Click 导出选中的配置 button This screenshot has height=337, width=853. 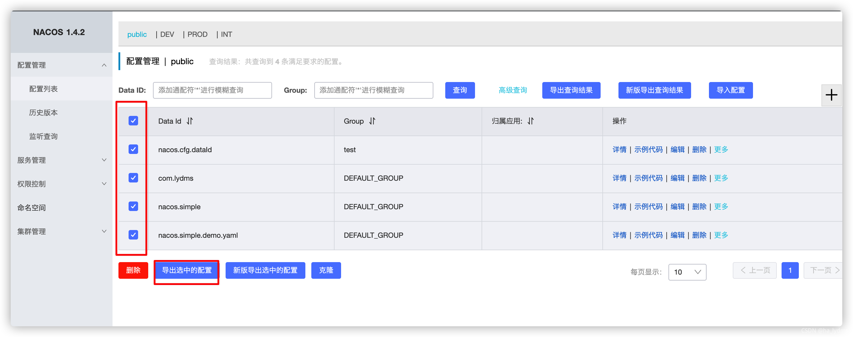click(186, 270)
